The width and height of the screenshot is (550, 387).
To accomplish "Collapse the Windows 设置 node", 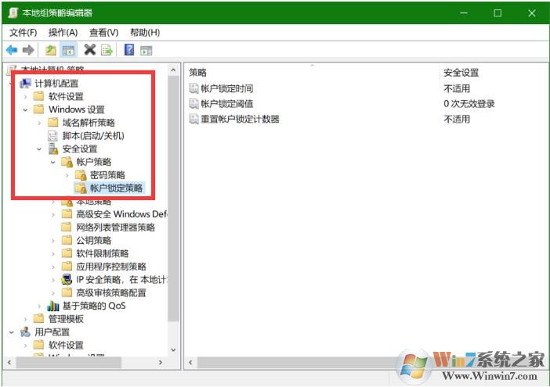I will pyautogui.click(x=25, y=110).
